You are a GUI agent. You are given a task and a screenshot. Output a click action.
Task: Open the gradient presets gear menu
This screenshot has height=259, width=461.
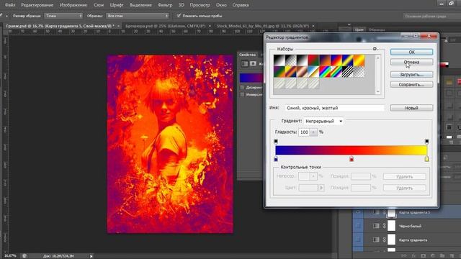[375, 49]
